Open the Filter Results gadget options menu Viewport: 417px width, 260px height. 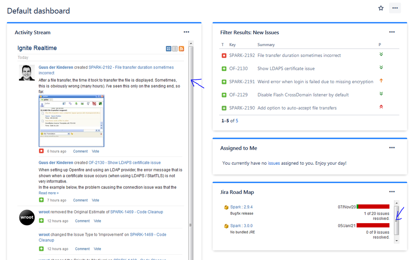coord(392,32)
